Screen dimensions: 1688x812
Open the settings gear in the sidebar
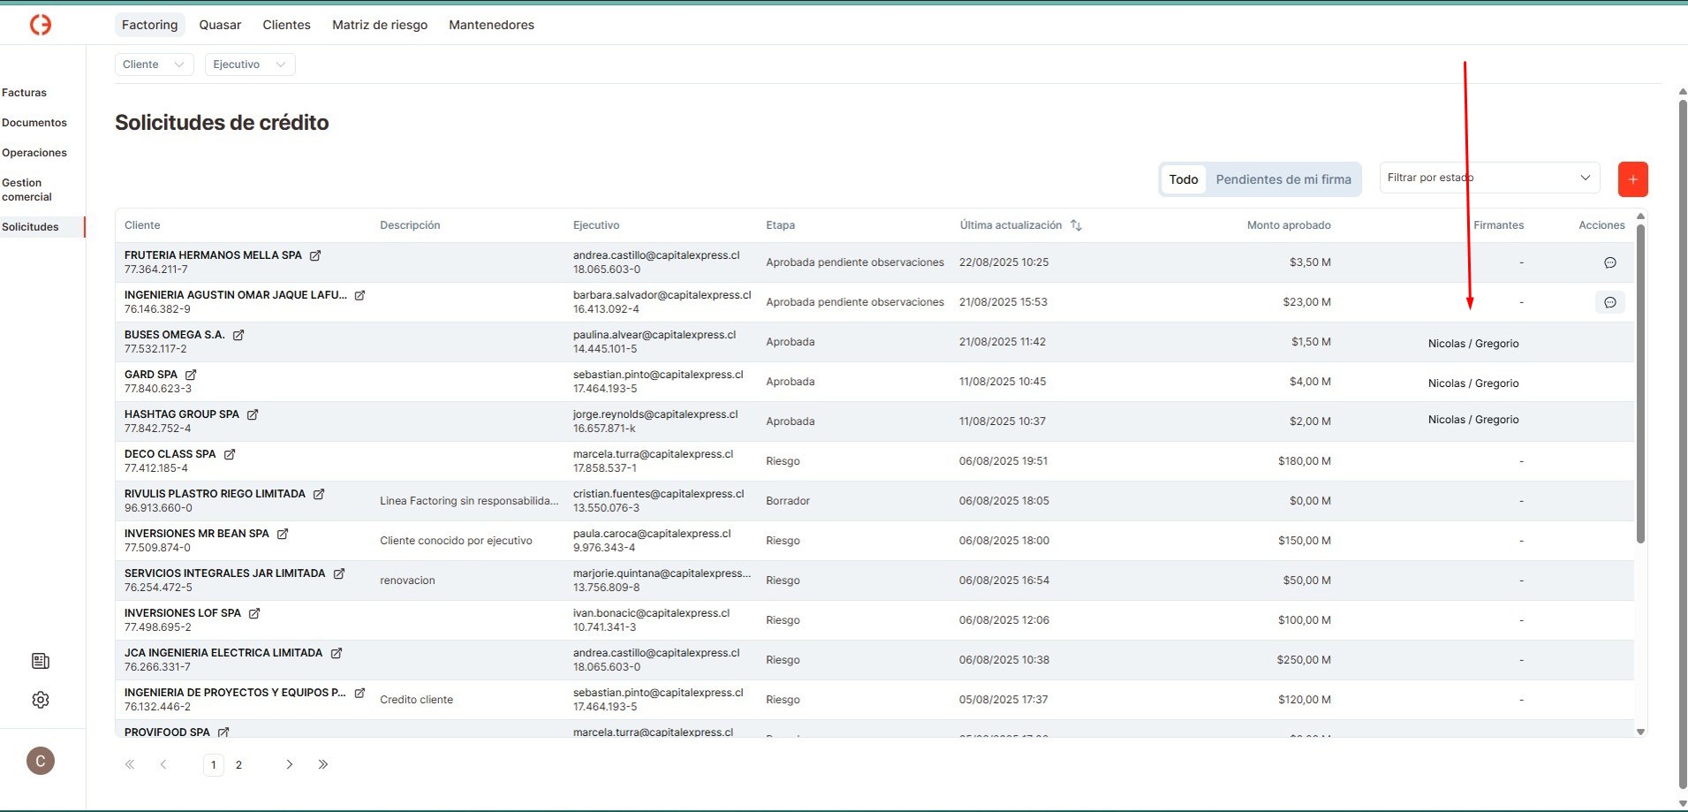pos(41,700)
